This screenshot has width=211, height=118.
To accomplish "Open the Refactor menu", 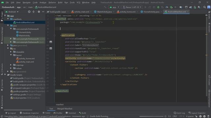I will tap(52, 2).
